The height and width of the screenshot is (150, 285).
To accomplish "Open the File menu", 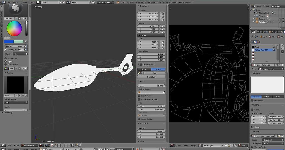I will pyautogui.click(x=9, y=2).
